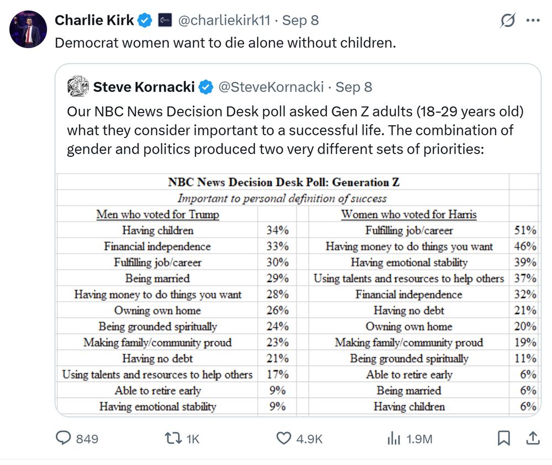The image size is (552, 465).
Task: Click the Charlie Kirk display name
Action: pyautogui.click(x=94, y=21)
